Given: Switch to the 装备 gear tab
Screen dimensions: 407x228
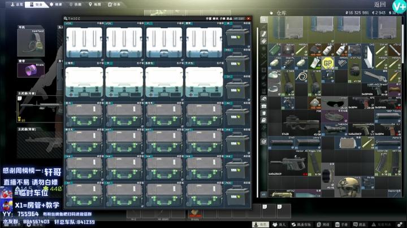Looking at the screenshot, I should click(x=36, y=5).
